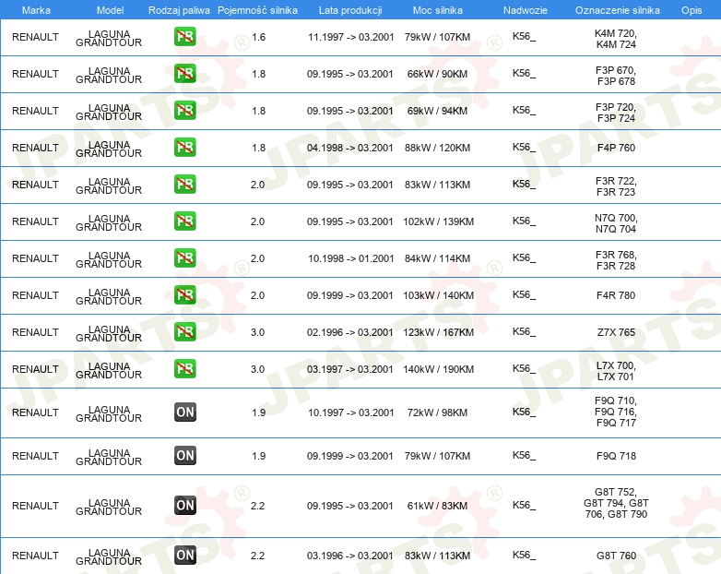The width and height of the screenshot is (721, 574).
Task: Click production dates 10.1998 -> 01.2001
Action: 351,258
